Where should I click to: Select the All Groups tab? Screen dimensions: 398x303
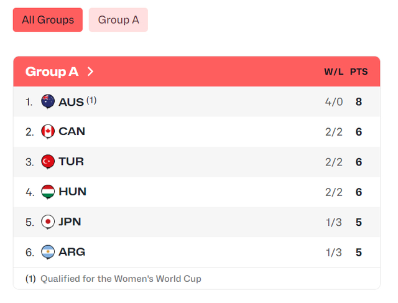[48, 20]
